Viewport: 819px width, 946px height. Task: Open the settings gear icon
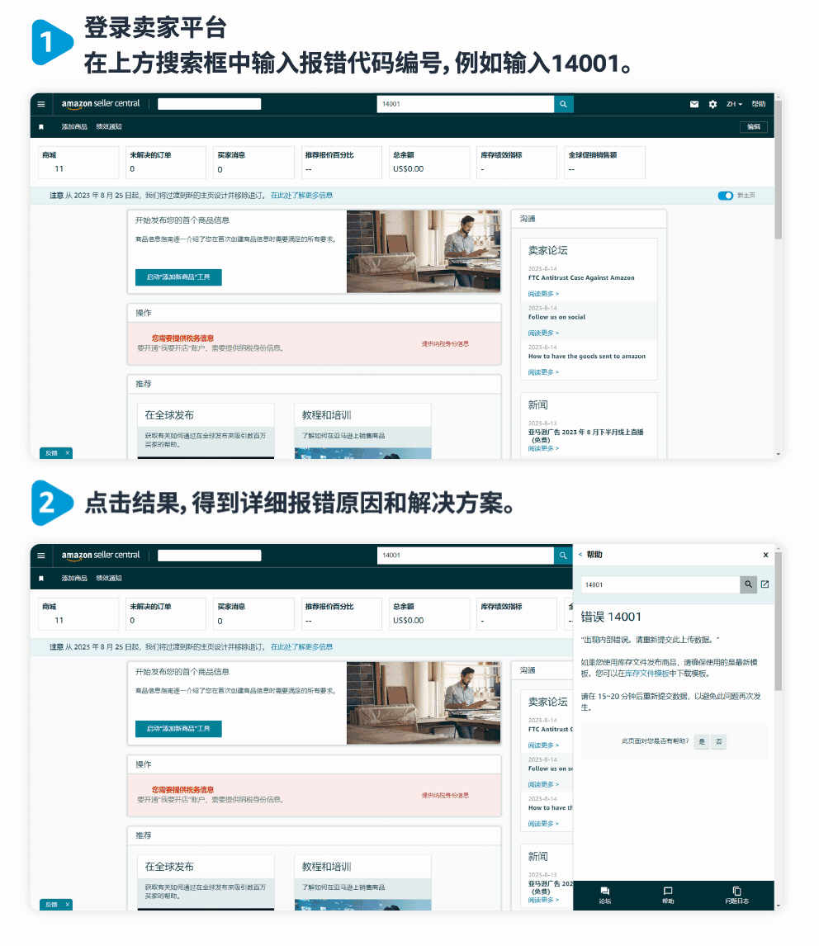712,104
